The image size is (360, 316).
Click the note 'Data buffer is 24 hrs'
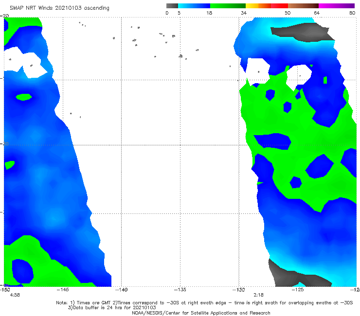tap(98, 308)
